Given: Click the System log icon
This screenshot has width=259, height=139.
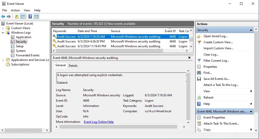Looking at the screenshot, I should pos(13,51).
